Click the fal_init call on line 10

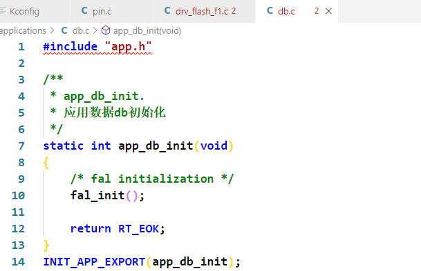pyautogui.click(x=97, y=195)
